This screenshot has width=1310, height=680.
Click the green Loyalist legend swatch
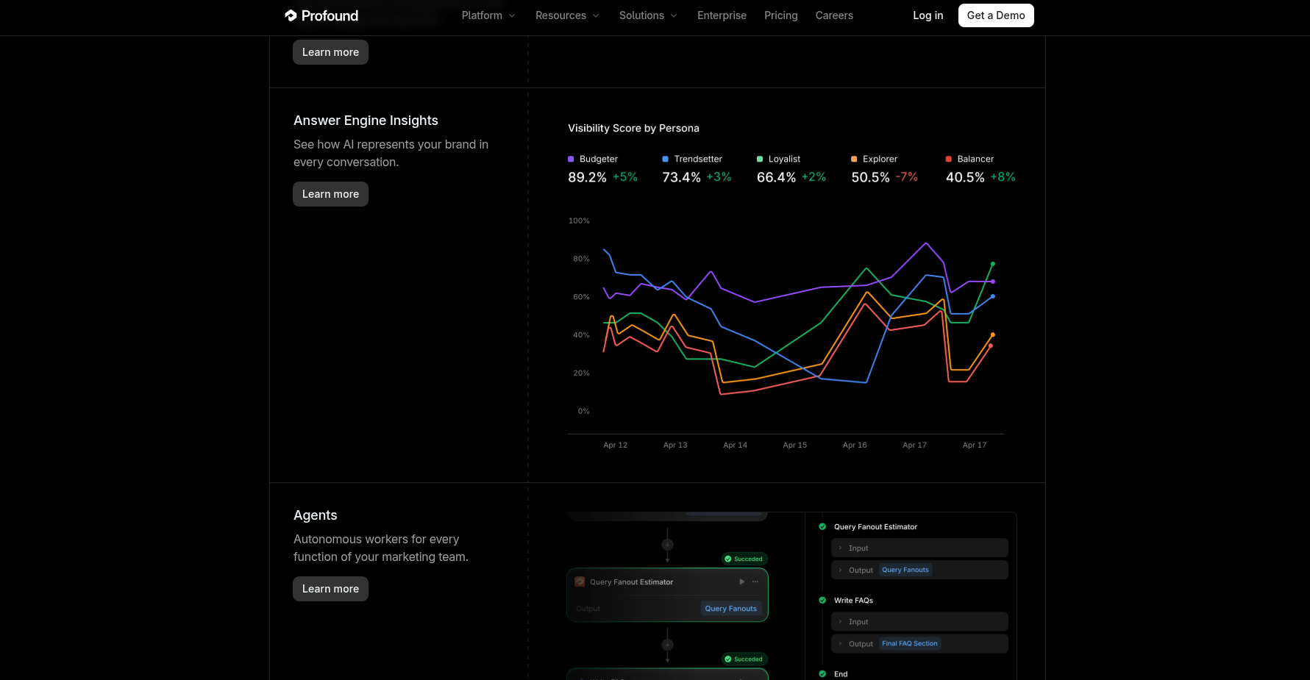(760, 159)
